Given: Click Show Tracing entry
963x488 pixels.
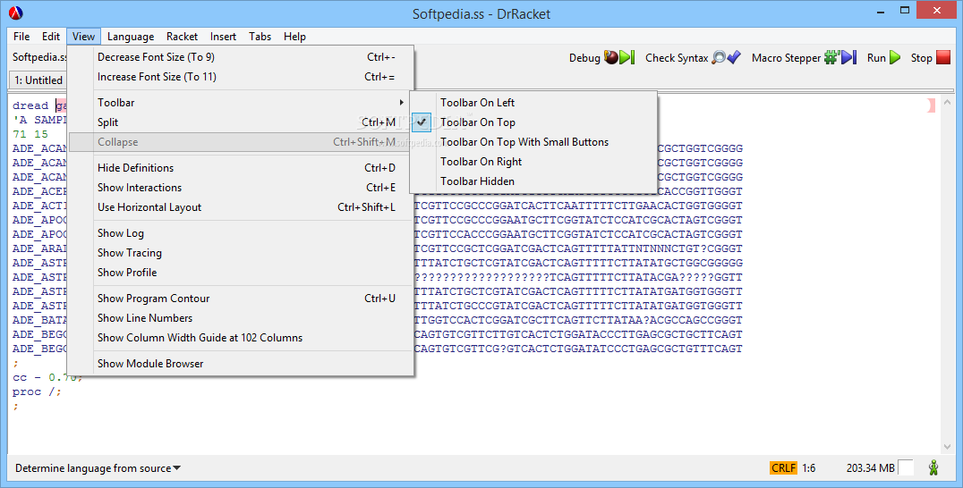Looking at the screenshot, I should (241, 253).
